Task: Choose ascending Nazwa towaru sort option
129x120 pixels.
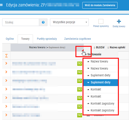Action: tap(101, 62)
